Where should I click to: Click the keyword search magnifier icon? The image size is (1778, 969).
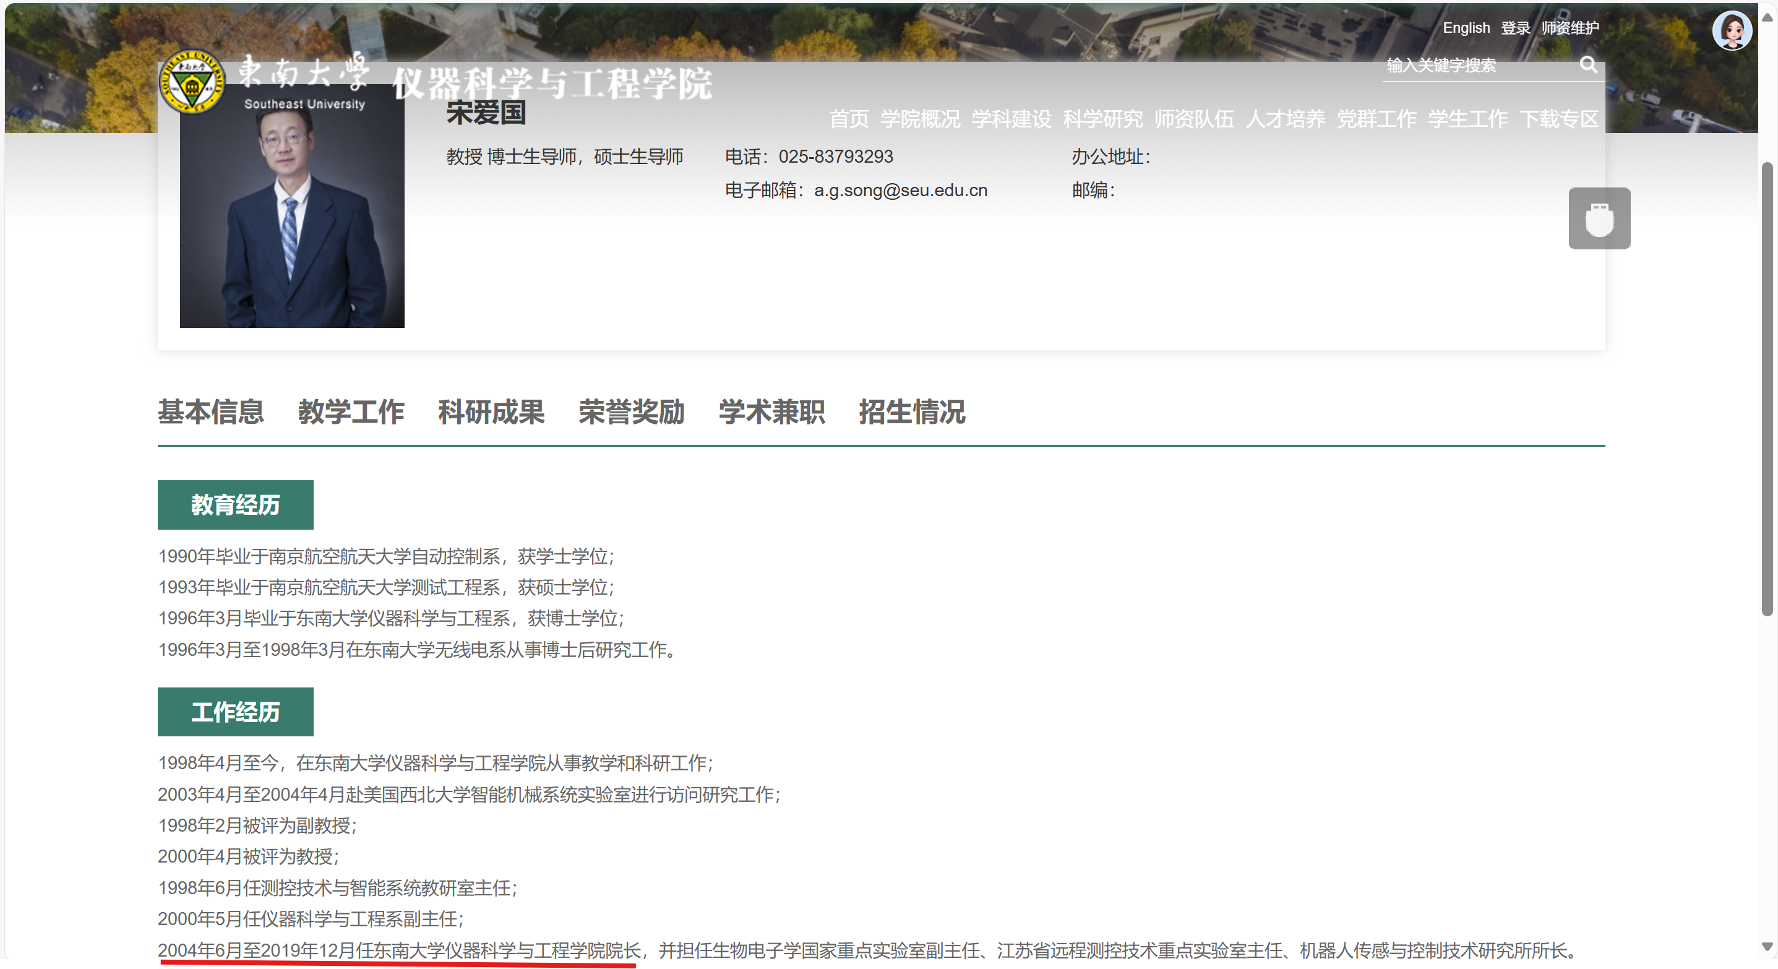point(1589,66)
